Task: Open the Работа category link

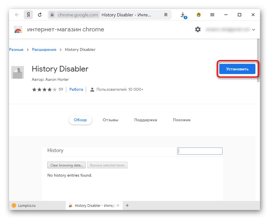Action: [x=76, y=89]
